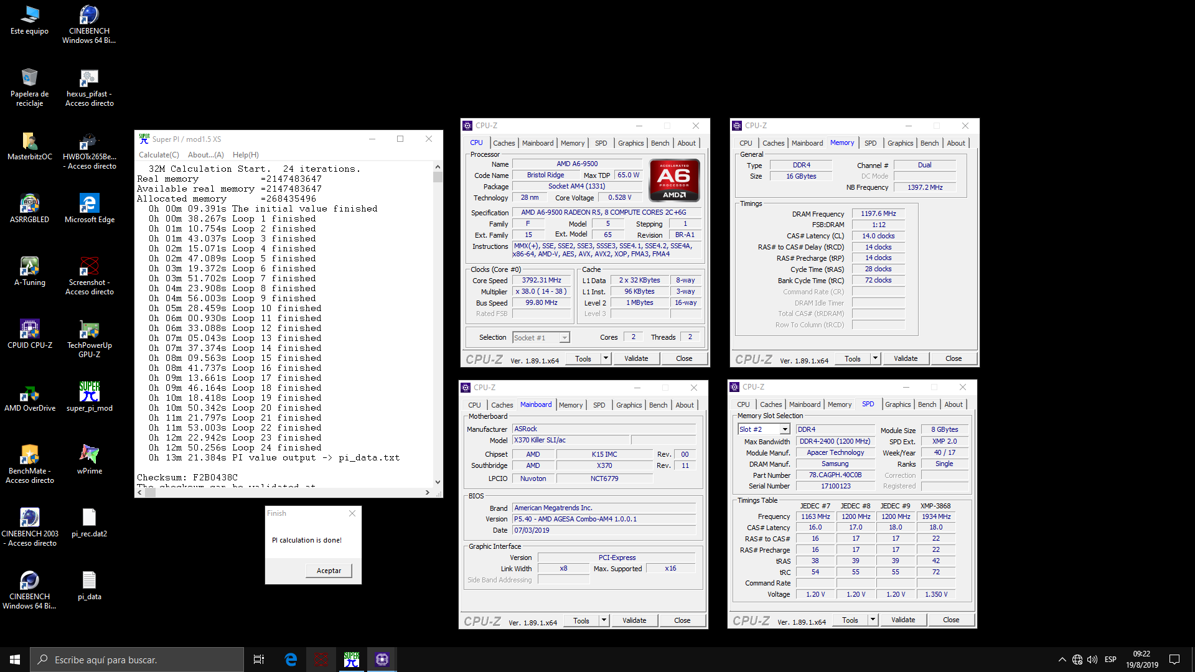Click Validate in the CPU tab window
This screenshot has width=1195, height=672.
(636, 358)
